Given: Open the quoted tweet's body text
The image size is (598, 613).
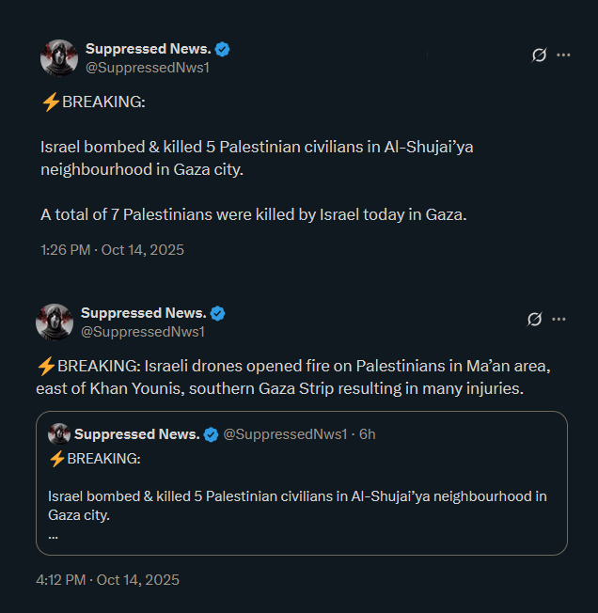Looking at the screenshot, I should click(297, 505).
